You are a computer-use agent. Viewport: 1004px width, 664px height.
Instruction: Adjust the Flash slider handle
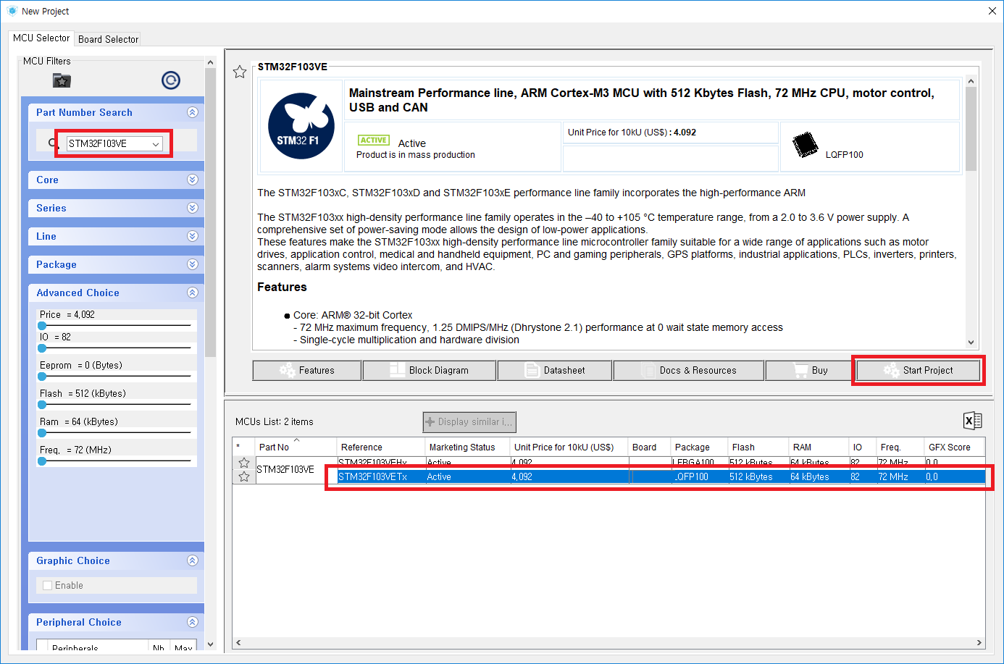(42, 405)
